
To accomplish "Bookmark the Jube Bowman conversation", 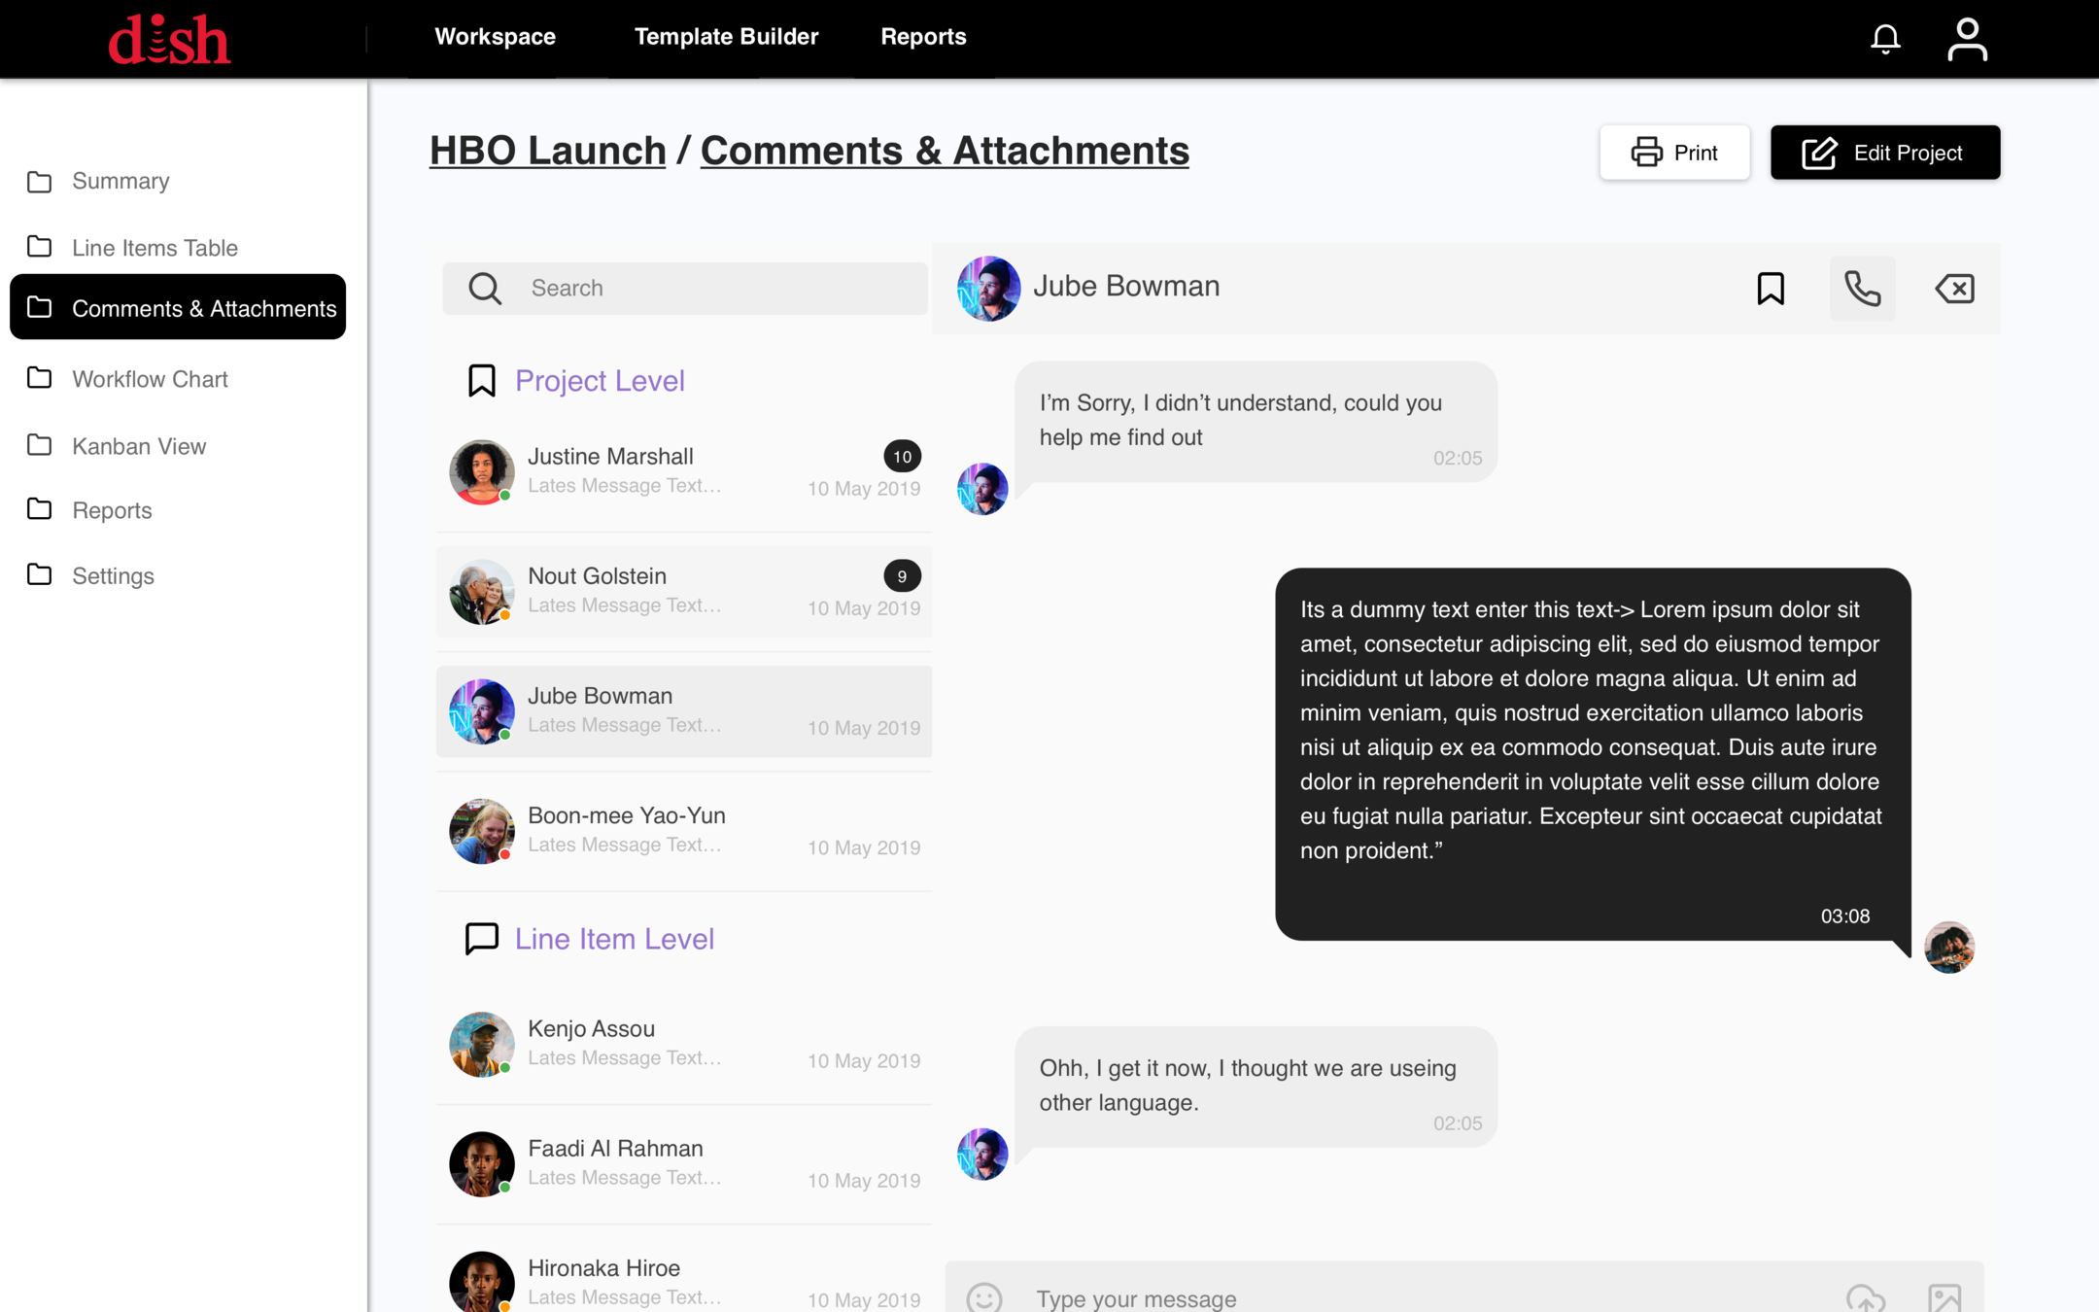I will click(x=1771, y=289).
